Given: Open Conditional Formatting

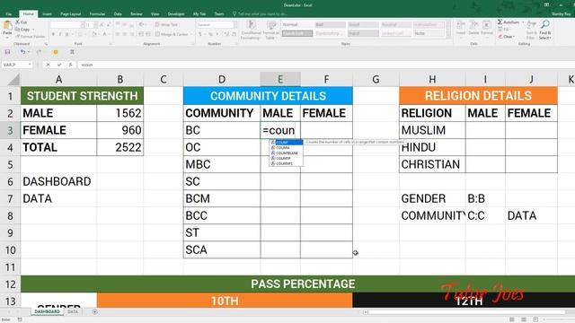Looking at the screenshot, I should pyautogui.click(x=251, y=30).
